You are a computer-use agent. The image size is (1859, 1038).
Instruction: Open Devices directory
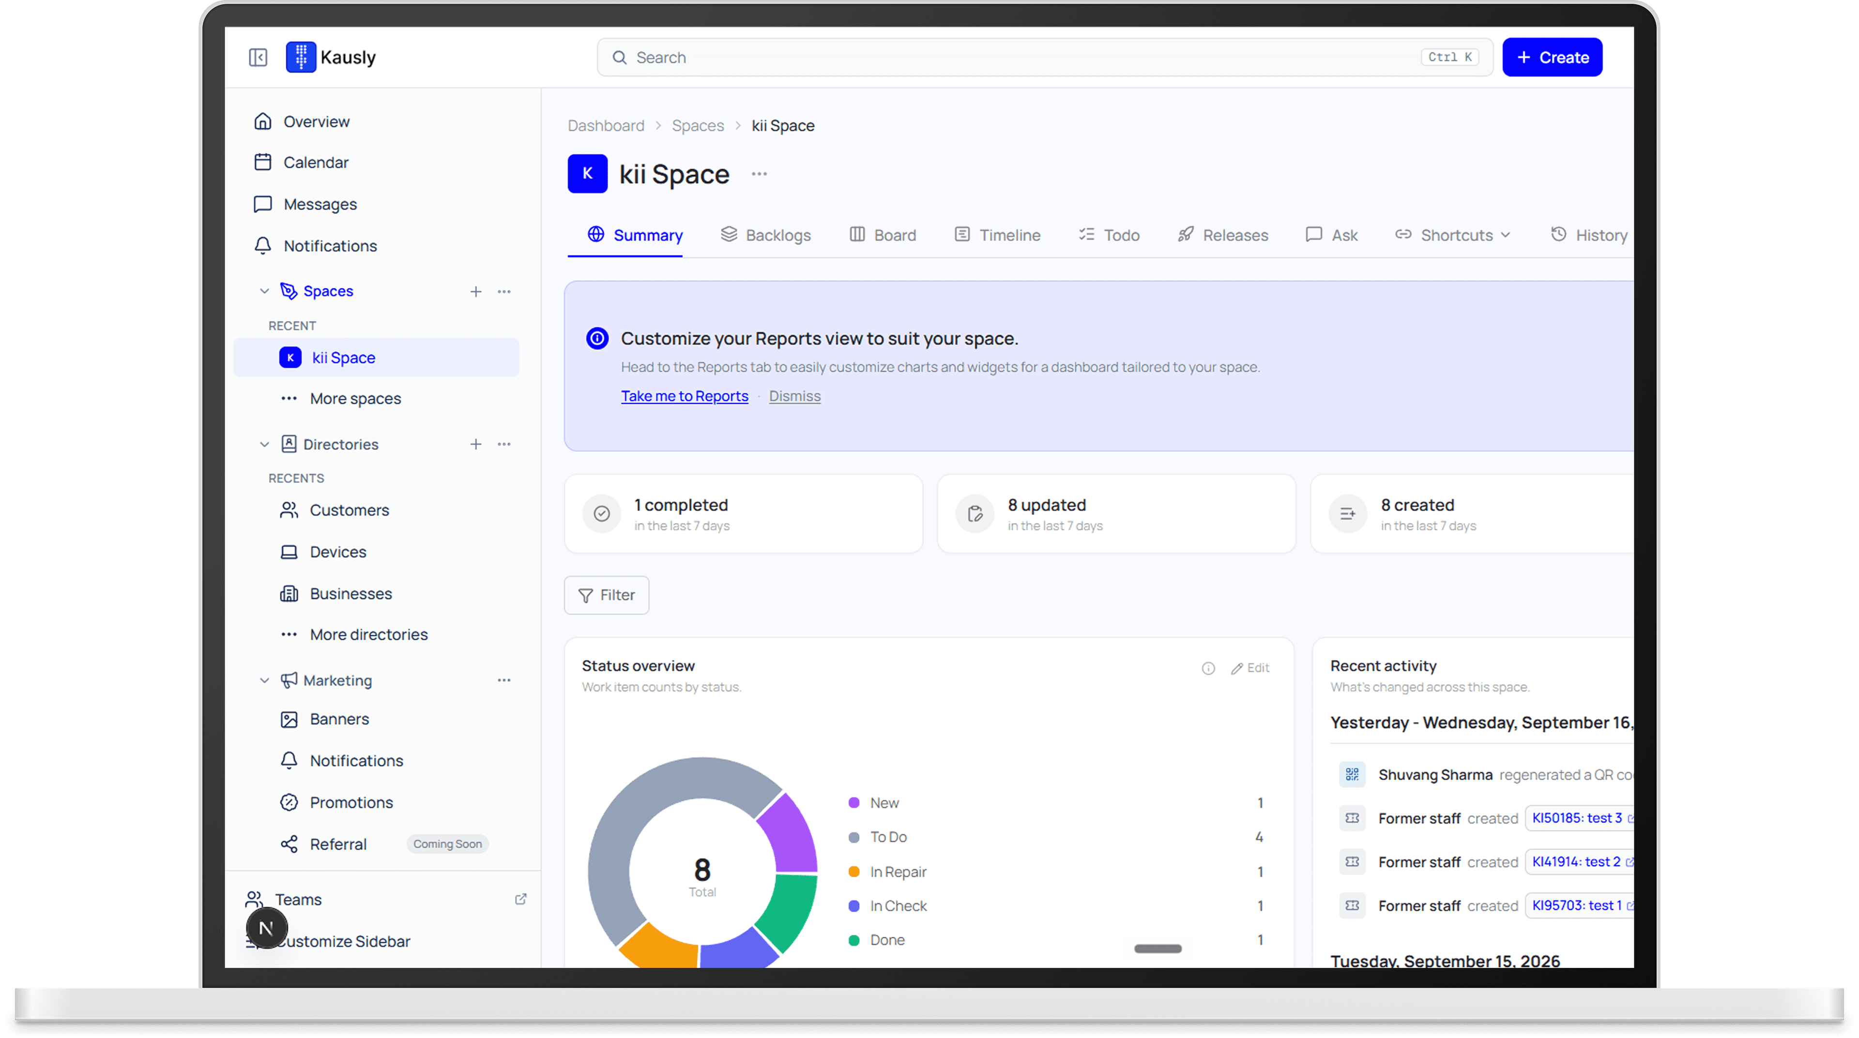click(x=338, y=553)
